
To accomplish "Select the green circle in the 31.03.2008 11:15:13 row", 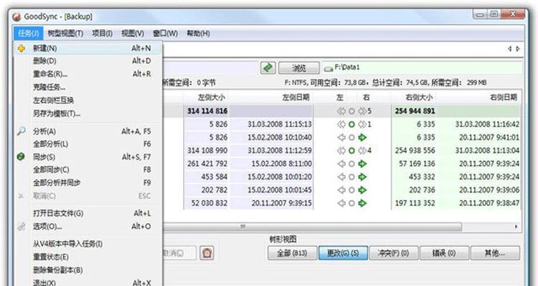I will (351, 124).
